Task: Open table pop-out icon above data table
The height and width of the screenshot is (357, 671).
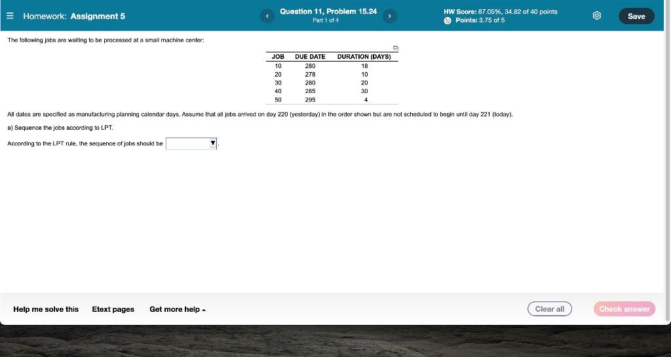Action: coord(396,48)
